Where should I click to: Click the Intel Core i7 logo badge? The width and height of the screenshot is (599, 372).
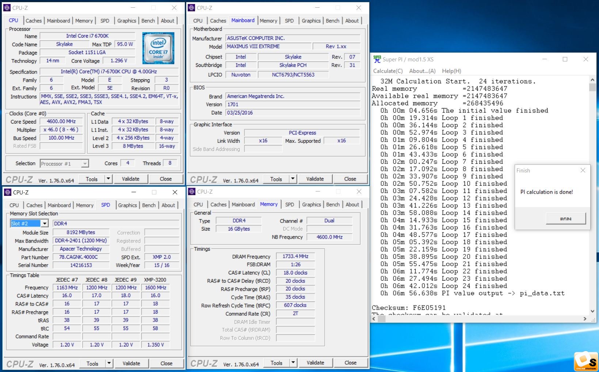point(158,48)
